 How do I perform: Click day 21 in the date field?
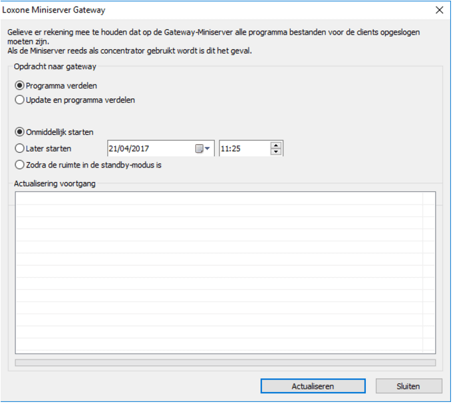[x=113, y=149]
